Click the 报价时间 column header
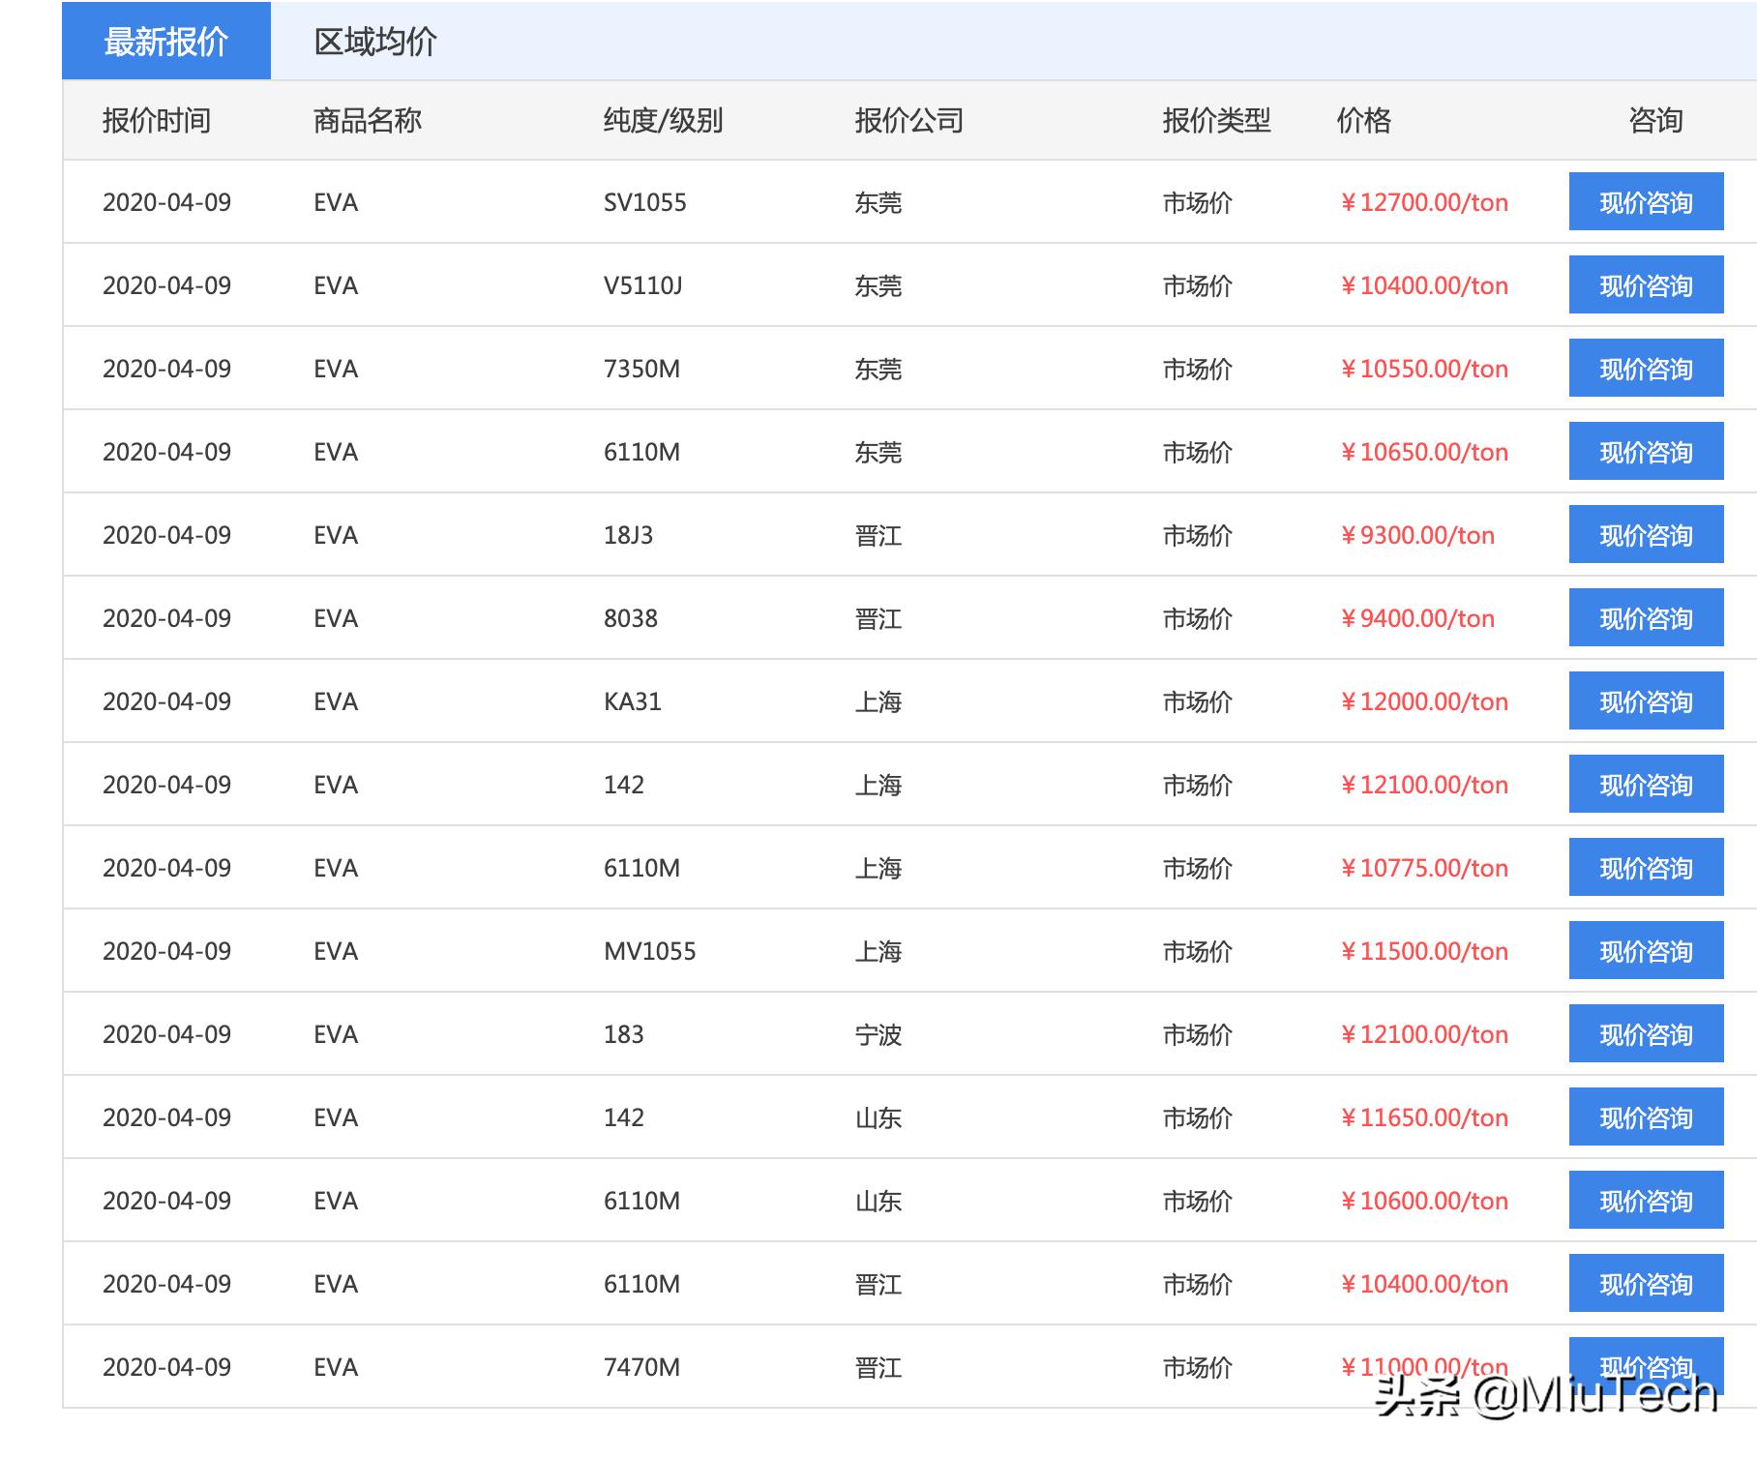The image size is (1757, 1459). (157, 120)
